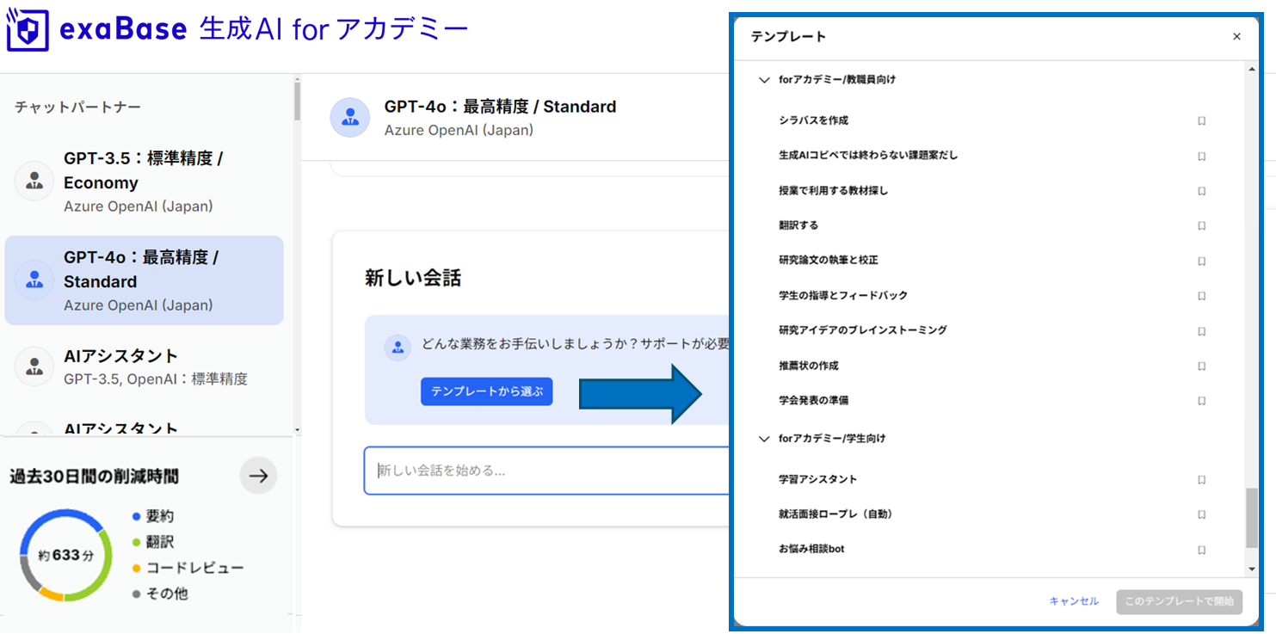The width and height of the screenshot is (1276, 634).
Task: Bookmark the 翻訳する template
Action: pyautogui.click(x=1201, y=226)
